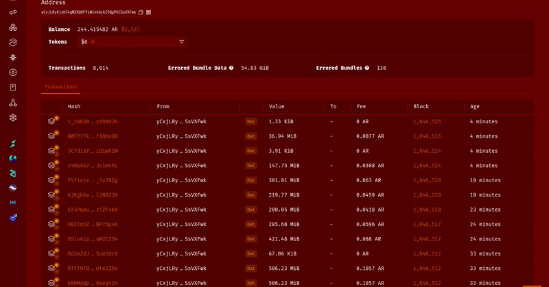Open the layered box icon in sidebar

pos(13,42)
